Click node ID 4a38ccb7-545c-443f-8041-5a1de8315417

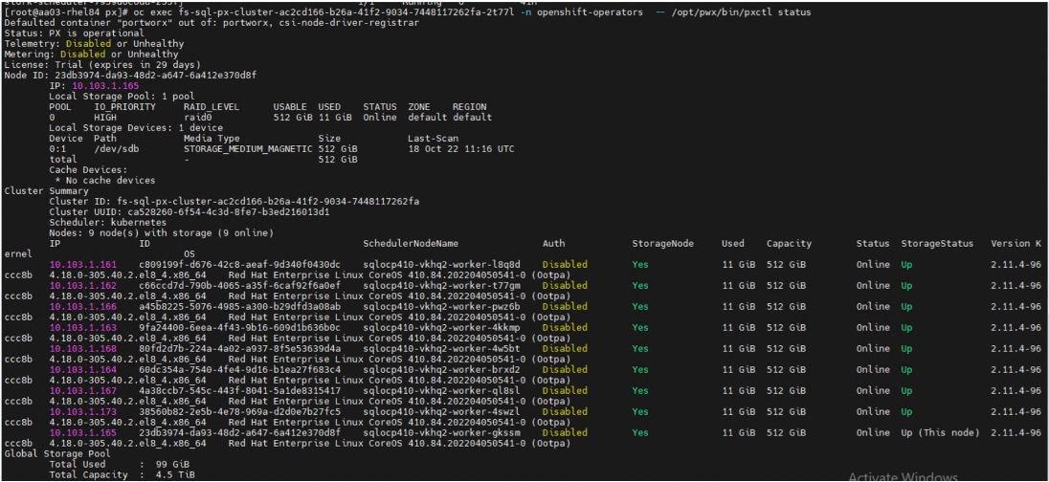pos(239,390)
